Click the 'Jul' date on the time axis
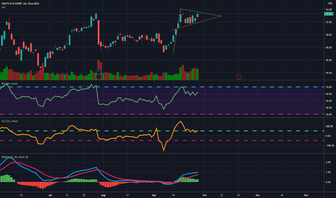336x198 pixels. click(x=50, y=195)
